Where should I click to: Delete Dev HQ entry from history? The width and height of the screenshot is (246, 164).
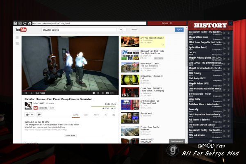pyautogui.click(x=229, y=54)
